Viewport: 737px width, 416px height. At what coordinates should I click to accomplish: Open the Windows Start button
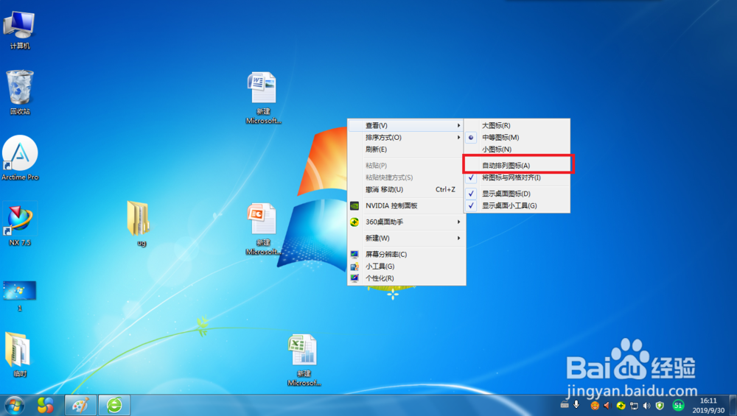[x=14, y=405]
